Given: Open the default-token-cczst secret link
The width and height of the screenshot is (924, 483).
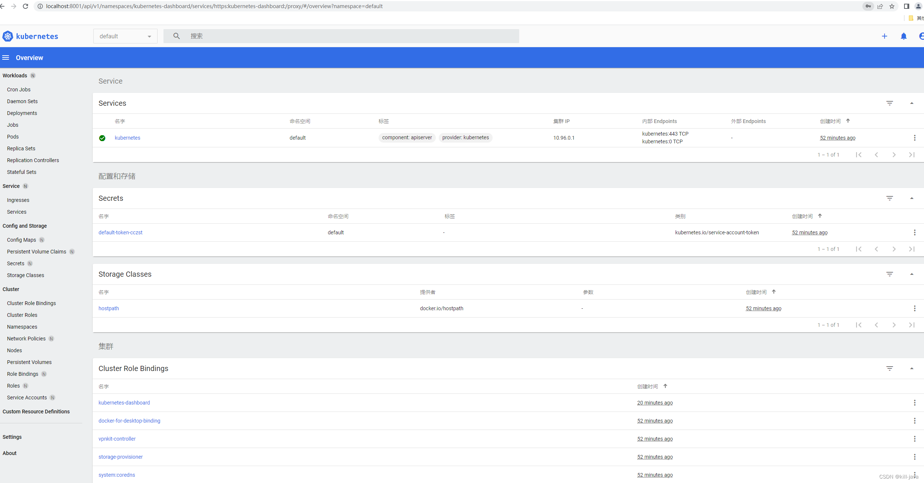Looking at the screenshot, I should tap(120, 232).
